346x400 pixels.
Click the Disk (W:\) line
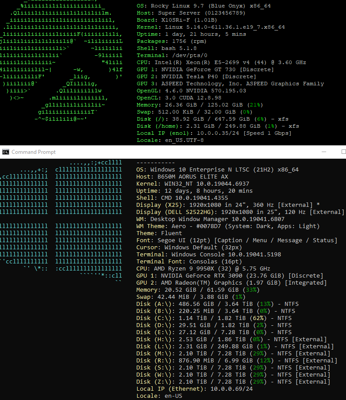click(x=233, y=375)
